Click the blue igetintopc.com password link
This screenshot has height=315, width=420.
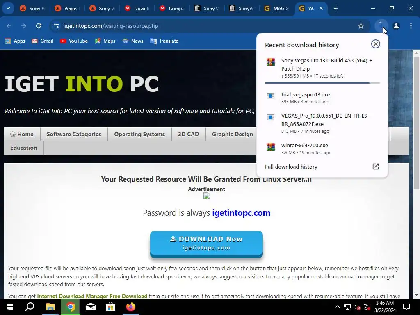[x=241, y=213]
